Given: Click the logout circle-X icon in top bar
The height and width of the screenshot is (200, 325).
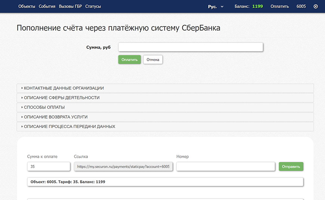Looking at the screenshot, I should (x=315, y=6).
